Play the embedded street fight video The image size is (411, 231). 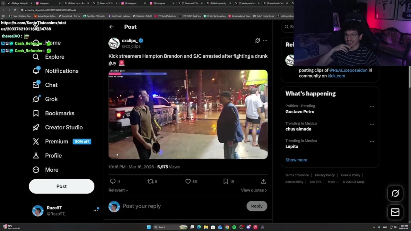[188, 114]
